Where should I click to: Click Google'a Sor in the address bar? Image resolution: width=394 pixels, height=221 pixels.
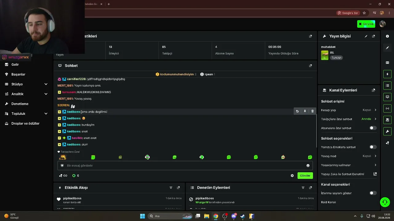[348, 13]
